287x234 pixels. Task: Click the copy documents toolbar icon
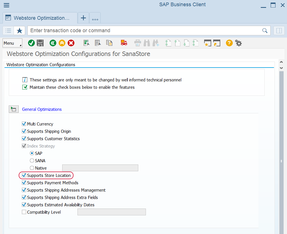(109, 43)
